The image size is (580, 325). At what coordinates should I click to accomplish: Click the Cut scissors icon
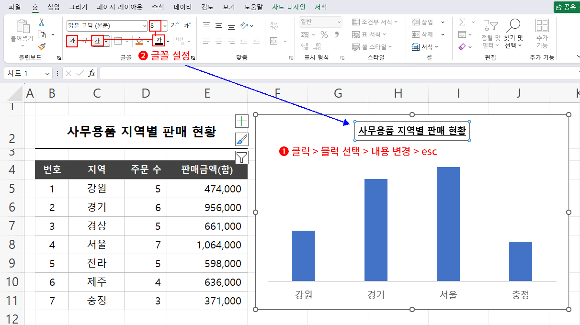tap(42, 22)
